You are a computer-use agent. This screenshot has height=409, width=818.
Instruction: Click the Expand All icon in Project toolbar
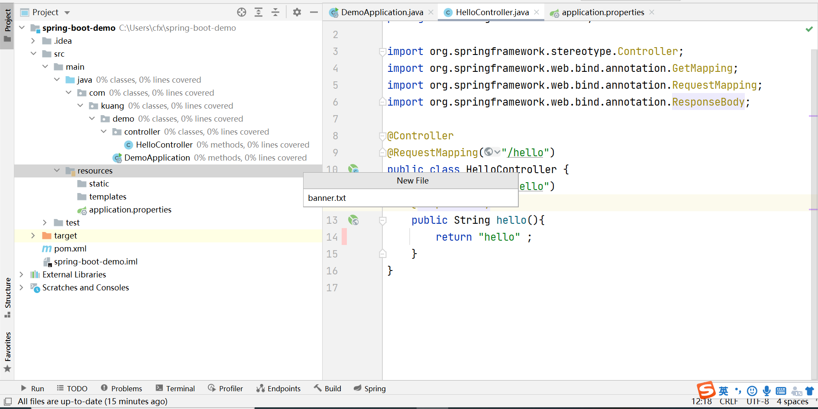click(259, 12)
